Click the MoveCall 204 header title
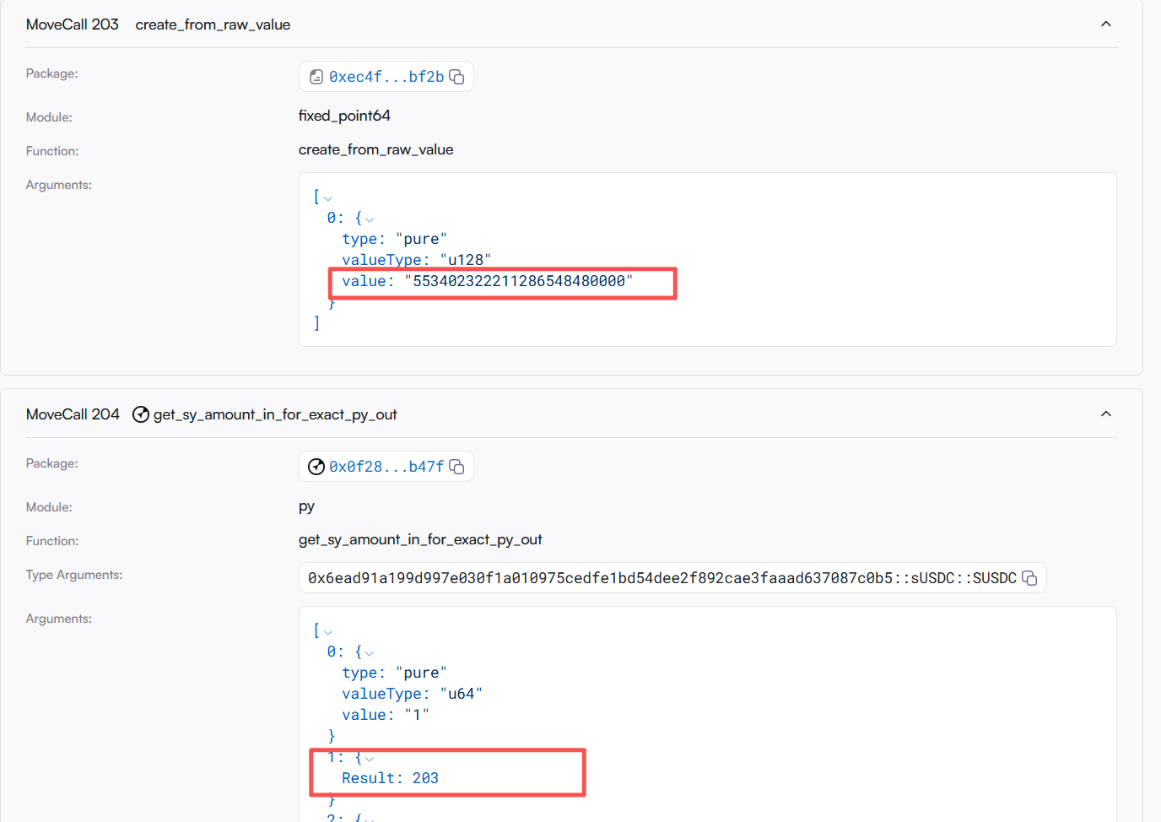1161x822 pixels. click(x=73, y=414)
